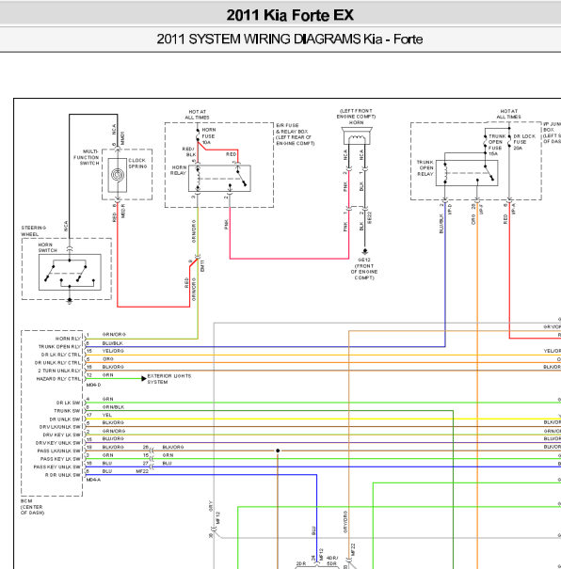Click the HORN RLY pin label

tap(68, 339)
